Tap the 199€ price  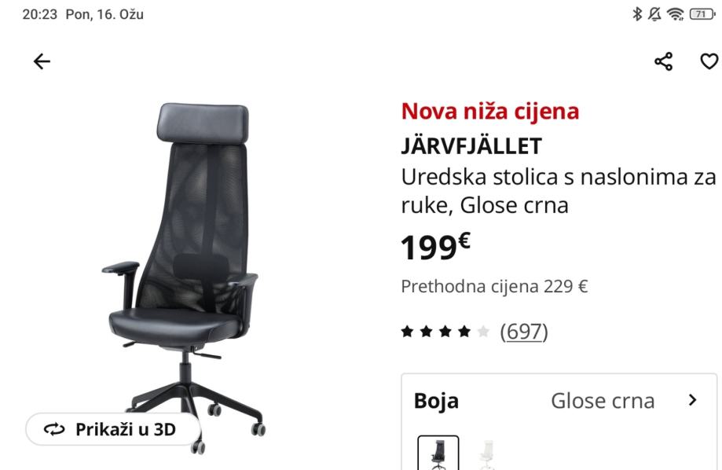(x=435, y=247)
